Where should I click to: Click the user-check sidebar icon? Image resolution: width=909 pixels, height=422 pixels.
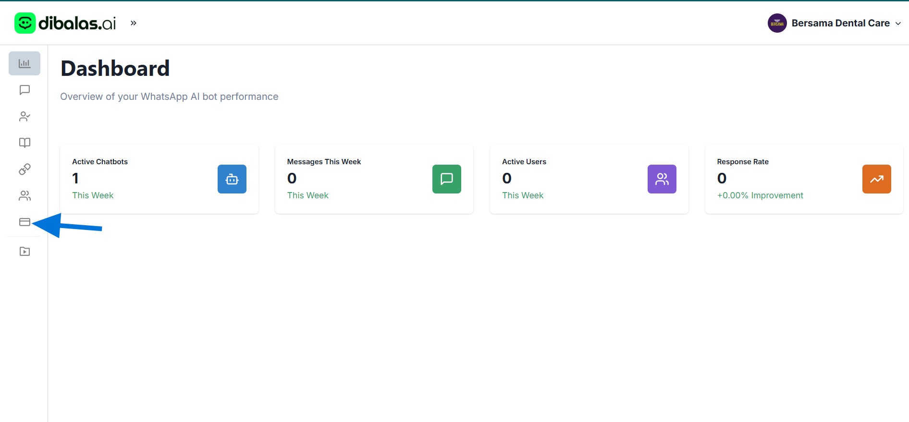(x=25, y=116)
